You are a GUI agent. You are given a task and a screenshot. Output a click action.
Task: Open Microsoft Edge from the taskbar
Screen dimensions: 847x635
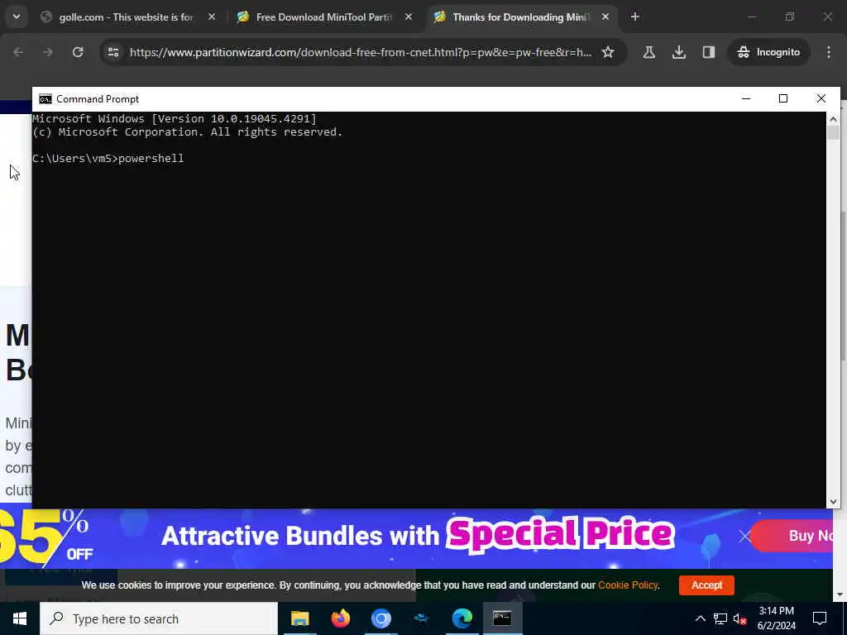pyautogui.click(x=462, y=618)
